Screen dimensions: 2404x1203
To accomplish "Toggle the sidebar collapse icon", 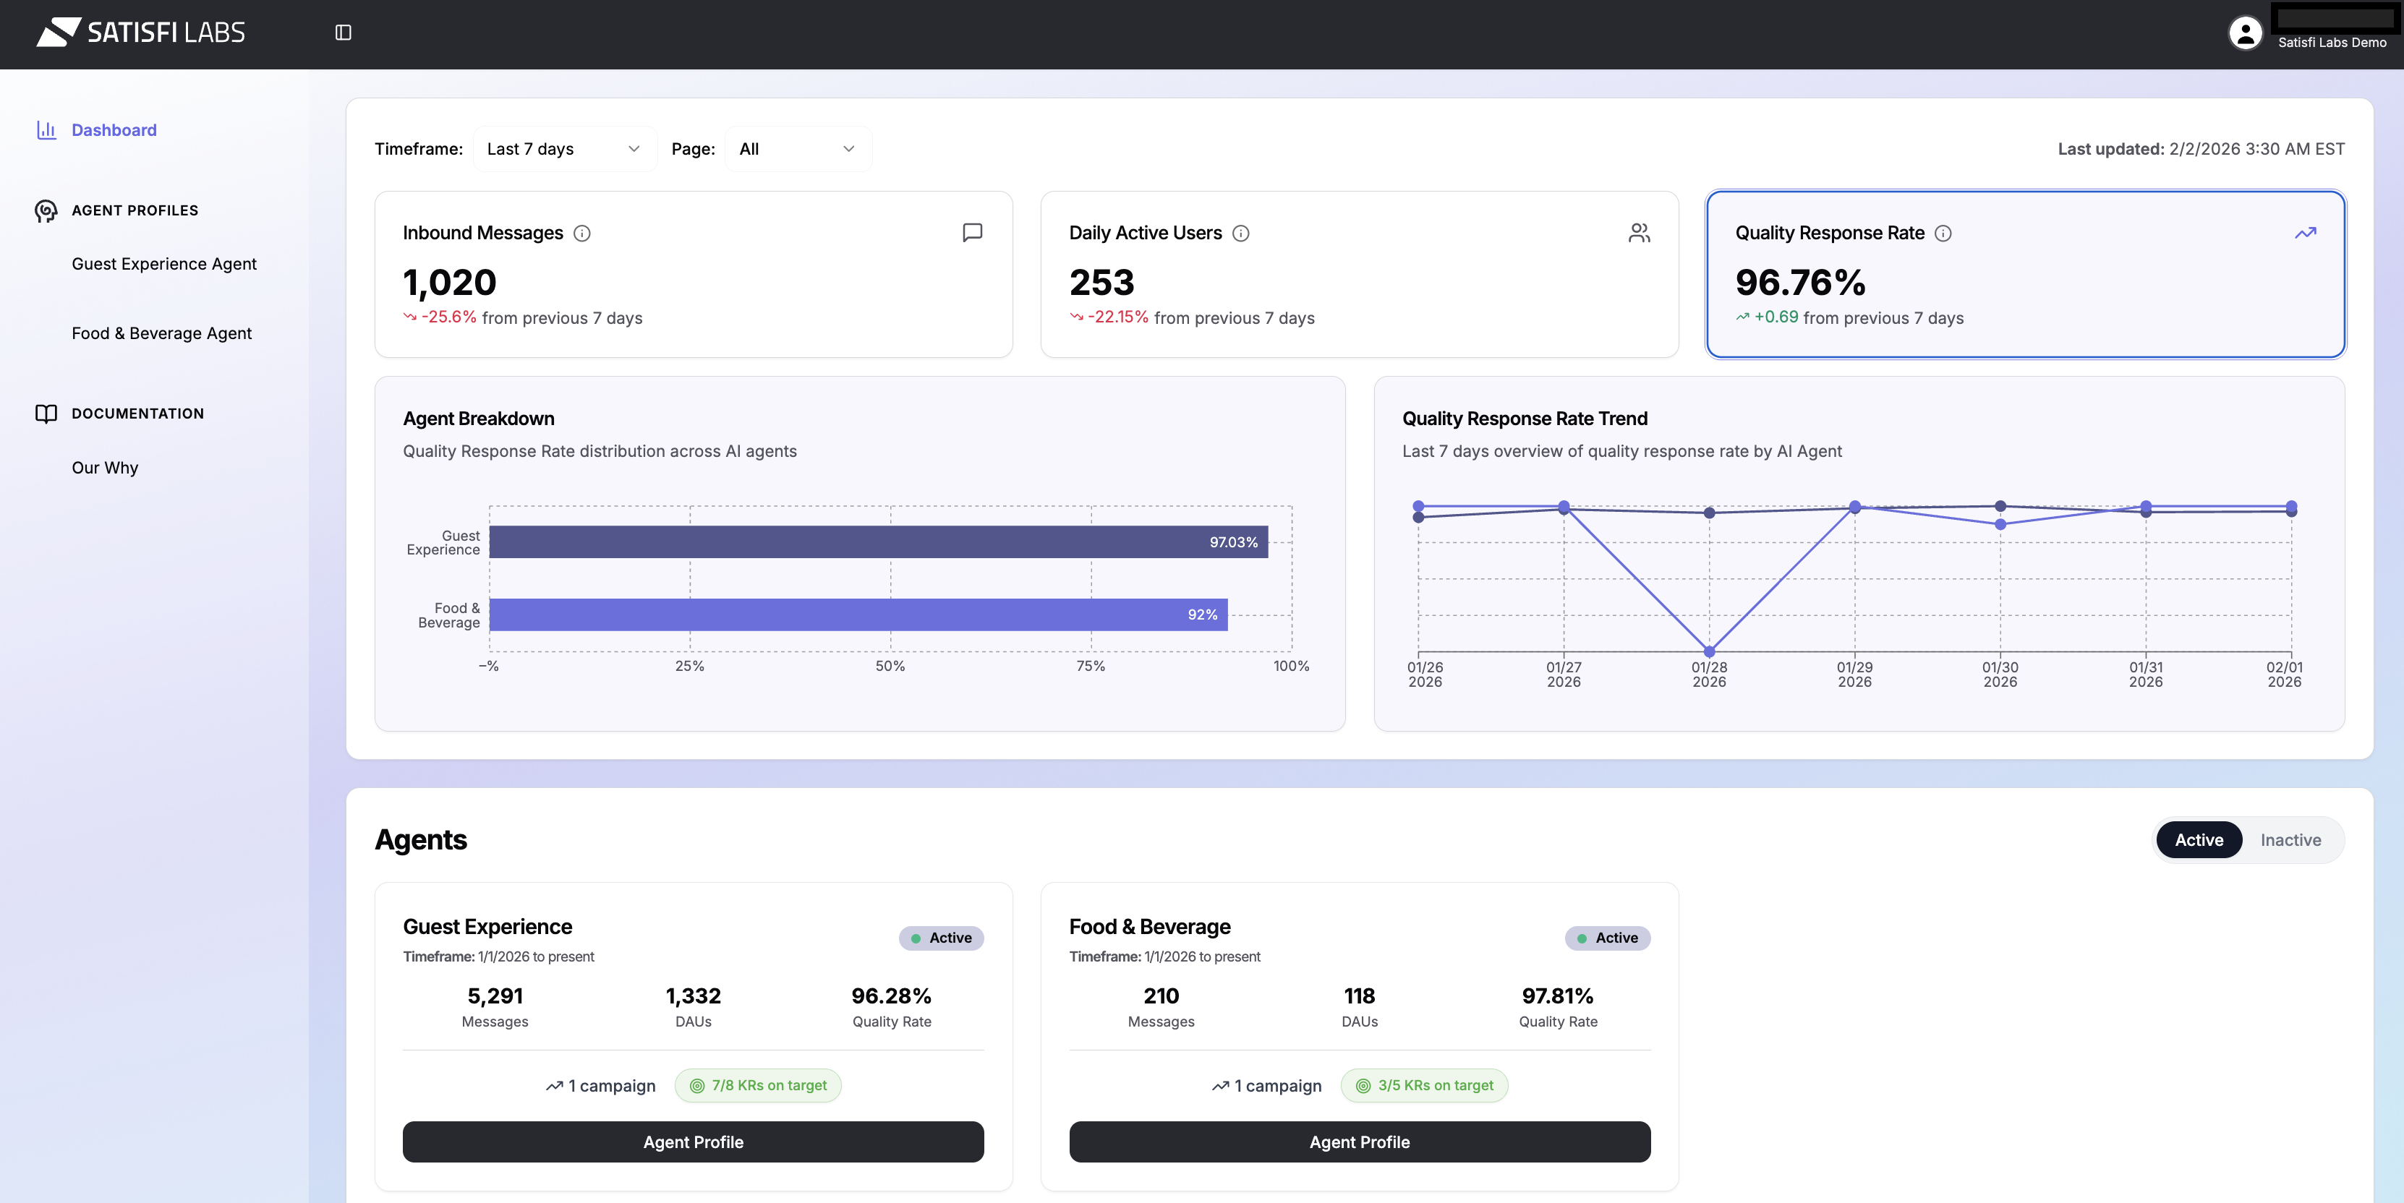I will 343,33.
